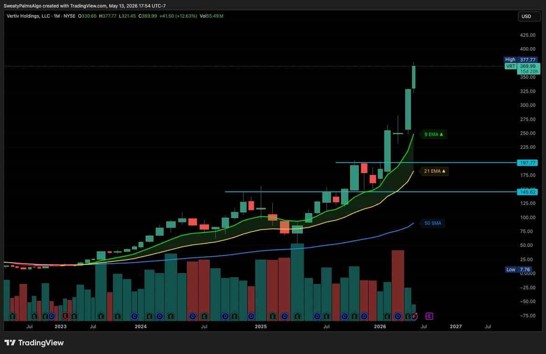Click the High 377.77 price tag
546x354 pixels.
pos(521,60)
